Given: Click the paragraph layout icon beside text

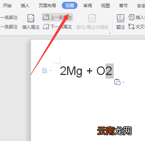Looking at the screenshot, I should [45, 70].
